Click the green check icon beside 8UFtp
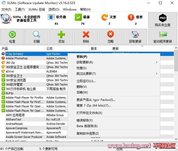Screen dimensions: 178x151 pyautogui.click(x=3, y=93)
